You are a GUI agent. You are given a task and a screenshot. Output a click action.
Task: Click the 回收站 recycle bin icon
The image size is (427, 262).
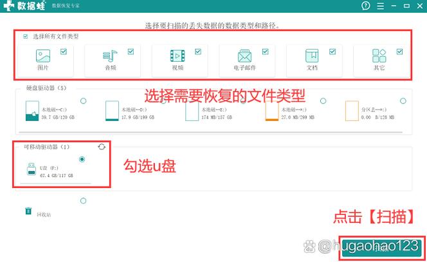(28, 211)
